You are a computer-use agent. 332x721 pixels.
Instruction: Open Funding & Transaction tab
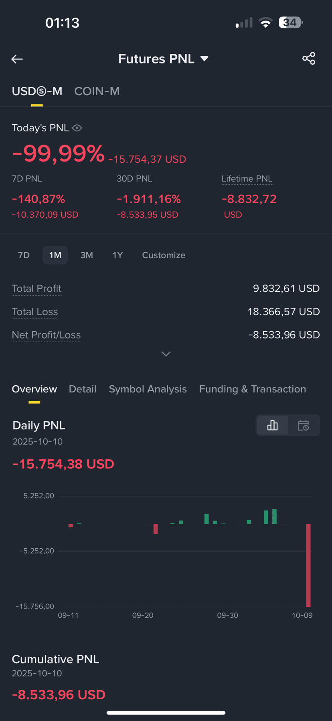coord(253,389)
